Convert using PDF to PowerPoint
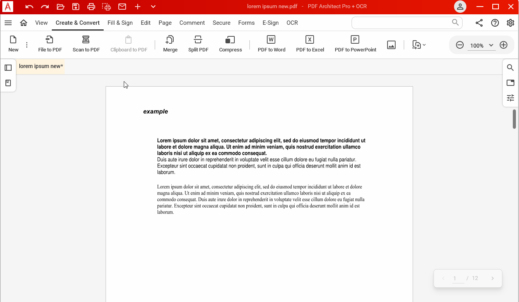The width and height of the screenshot is (519, 302). point(355,44)
